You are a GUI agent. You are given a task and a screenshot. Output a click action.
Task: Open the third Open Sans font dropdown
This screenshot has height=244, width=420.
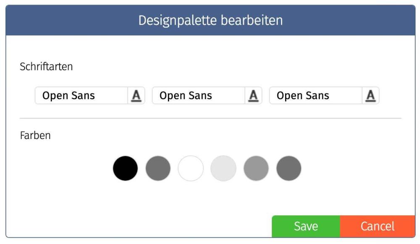point(315,96)
